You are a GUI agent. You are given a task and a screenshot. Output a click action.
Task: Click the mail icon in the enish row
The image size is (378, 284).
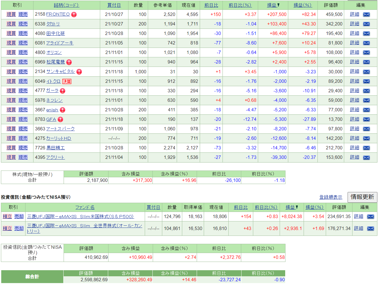[x=366, y=110]
